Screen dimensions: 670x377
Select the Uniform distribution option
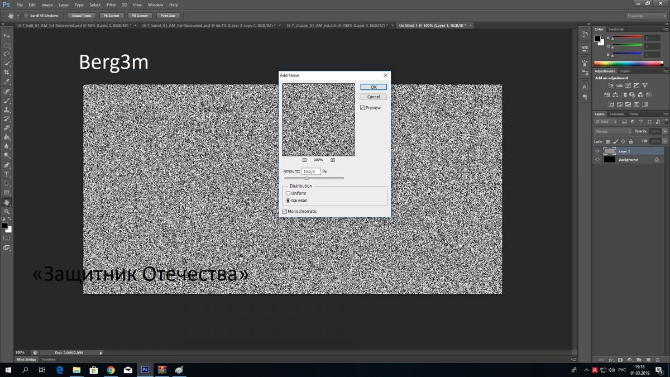click(288, 193)
